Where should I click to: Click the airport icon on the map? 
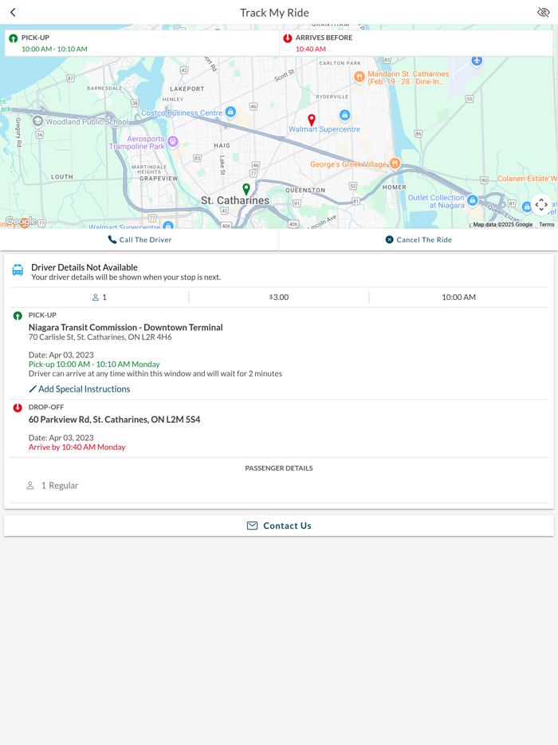click(477, 61)
